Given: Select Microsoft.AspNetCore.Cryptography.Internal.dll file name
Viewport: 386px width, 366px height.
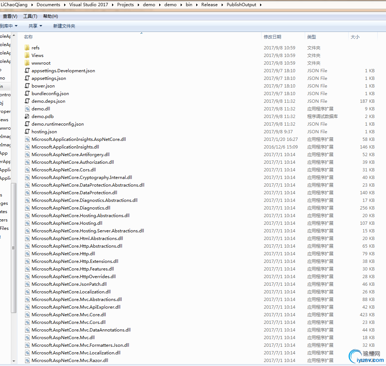Looking at the screenshot, I should [82, 178].
